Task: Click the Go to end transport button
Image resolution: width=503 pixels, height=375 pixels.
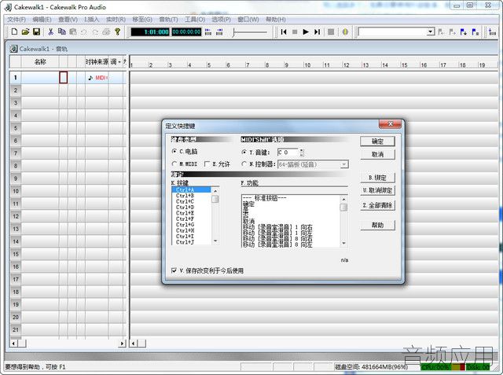Action: click(318, 31)
